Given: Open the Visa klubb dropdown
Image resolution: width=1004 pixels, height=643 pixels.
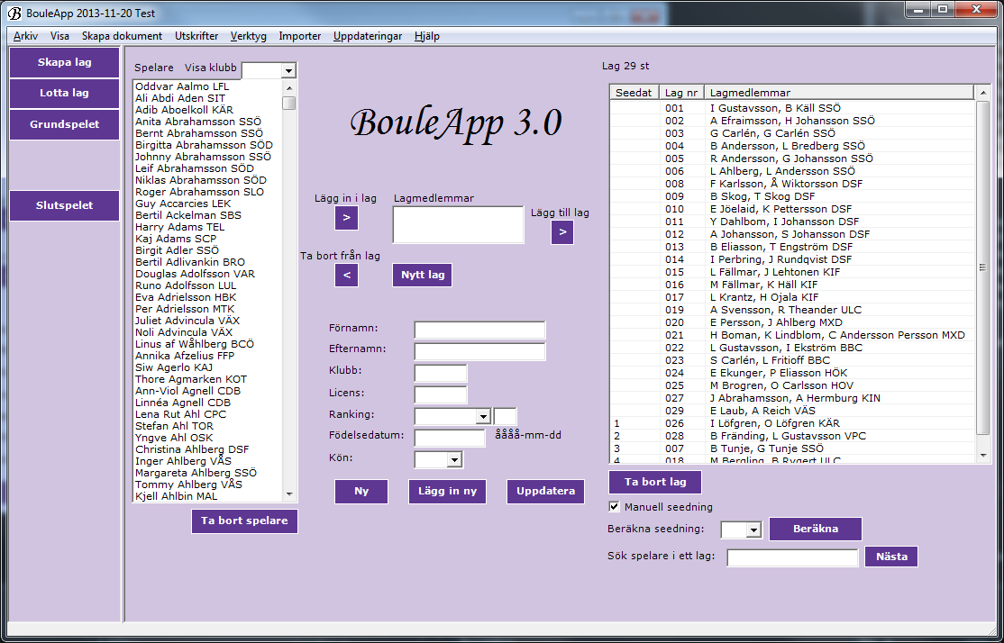Looking at the screenshot, I should pos(288,70).
